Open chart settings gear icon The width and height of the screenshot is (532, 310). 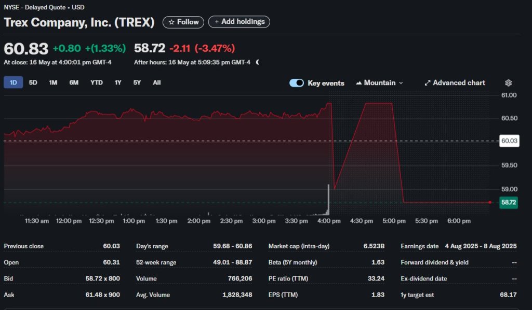coord(509,83)
